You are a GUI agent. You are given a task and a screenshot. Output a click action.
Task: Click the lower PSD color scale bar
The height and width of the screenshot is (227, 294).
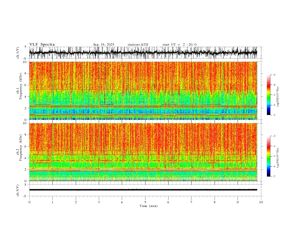(268, 156)
